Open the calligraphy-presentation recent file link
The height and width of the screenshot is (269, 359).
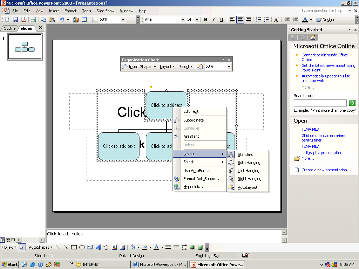322,153
